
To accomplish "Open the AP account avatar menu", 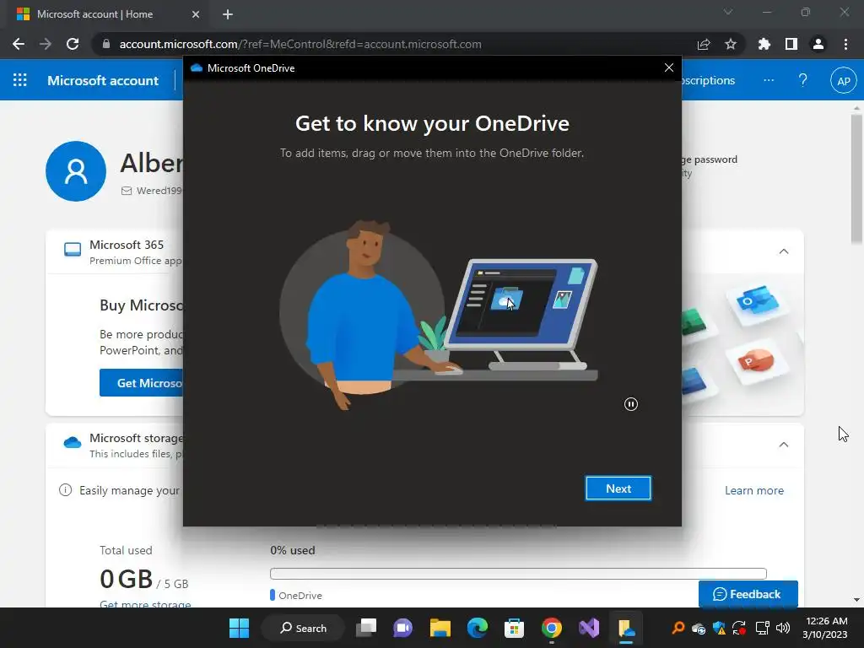I will pyautogui.click(x=843, y=80).
